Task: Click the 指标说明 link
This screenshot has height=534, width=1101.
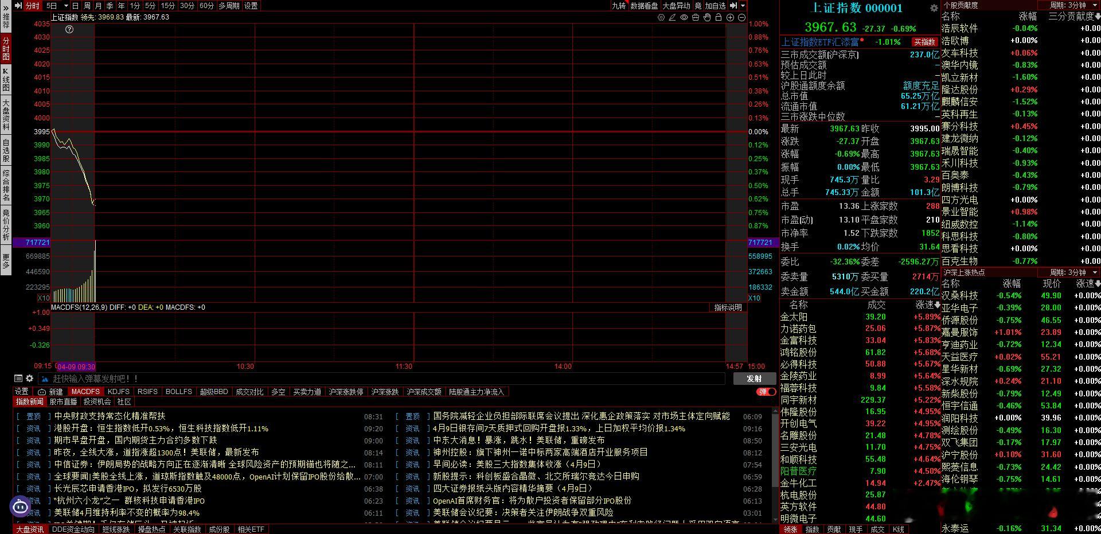Action: [728, 307]
